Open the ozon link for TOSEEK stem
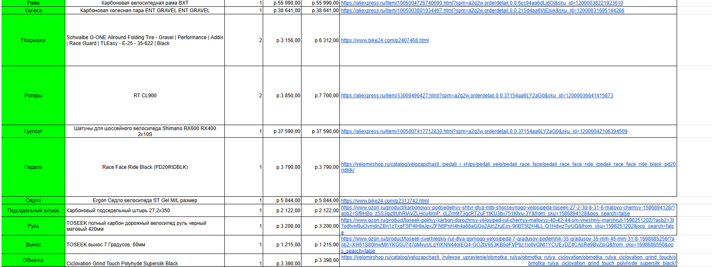Viewport: 712px width, 267px height. (507, 245)
